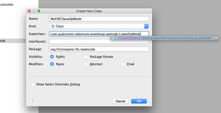This screenshot has height=113, width=221.
Task: Set modifier to Abstract
Action: coord(86,64)
